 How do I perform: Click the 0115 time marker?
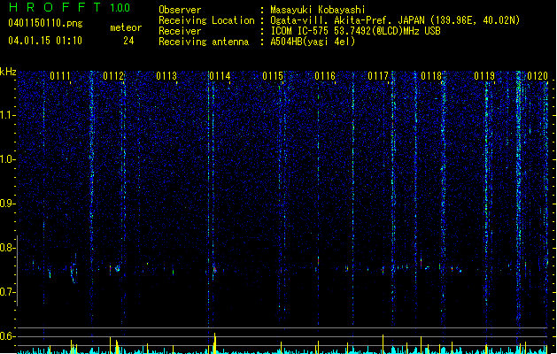pyautogui.click(x=273, y=76)
